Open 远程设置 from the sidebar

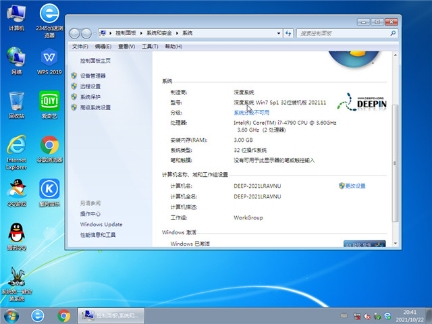90,86
